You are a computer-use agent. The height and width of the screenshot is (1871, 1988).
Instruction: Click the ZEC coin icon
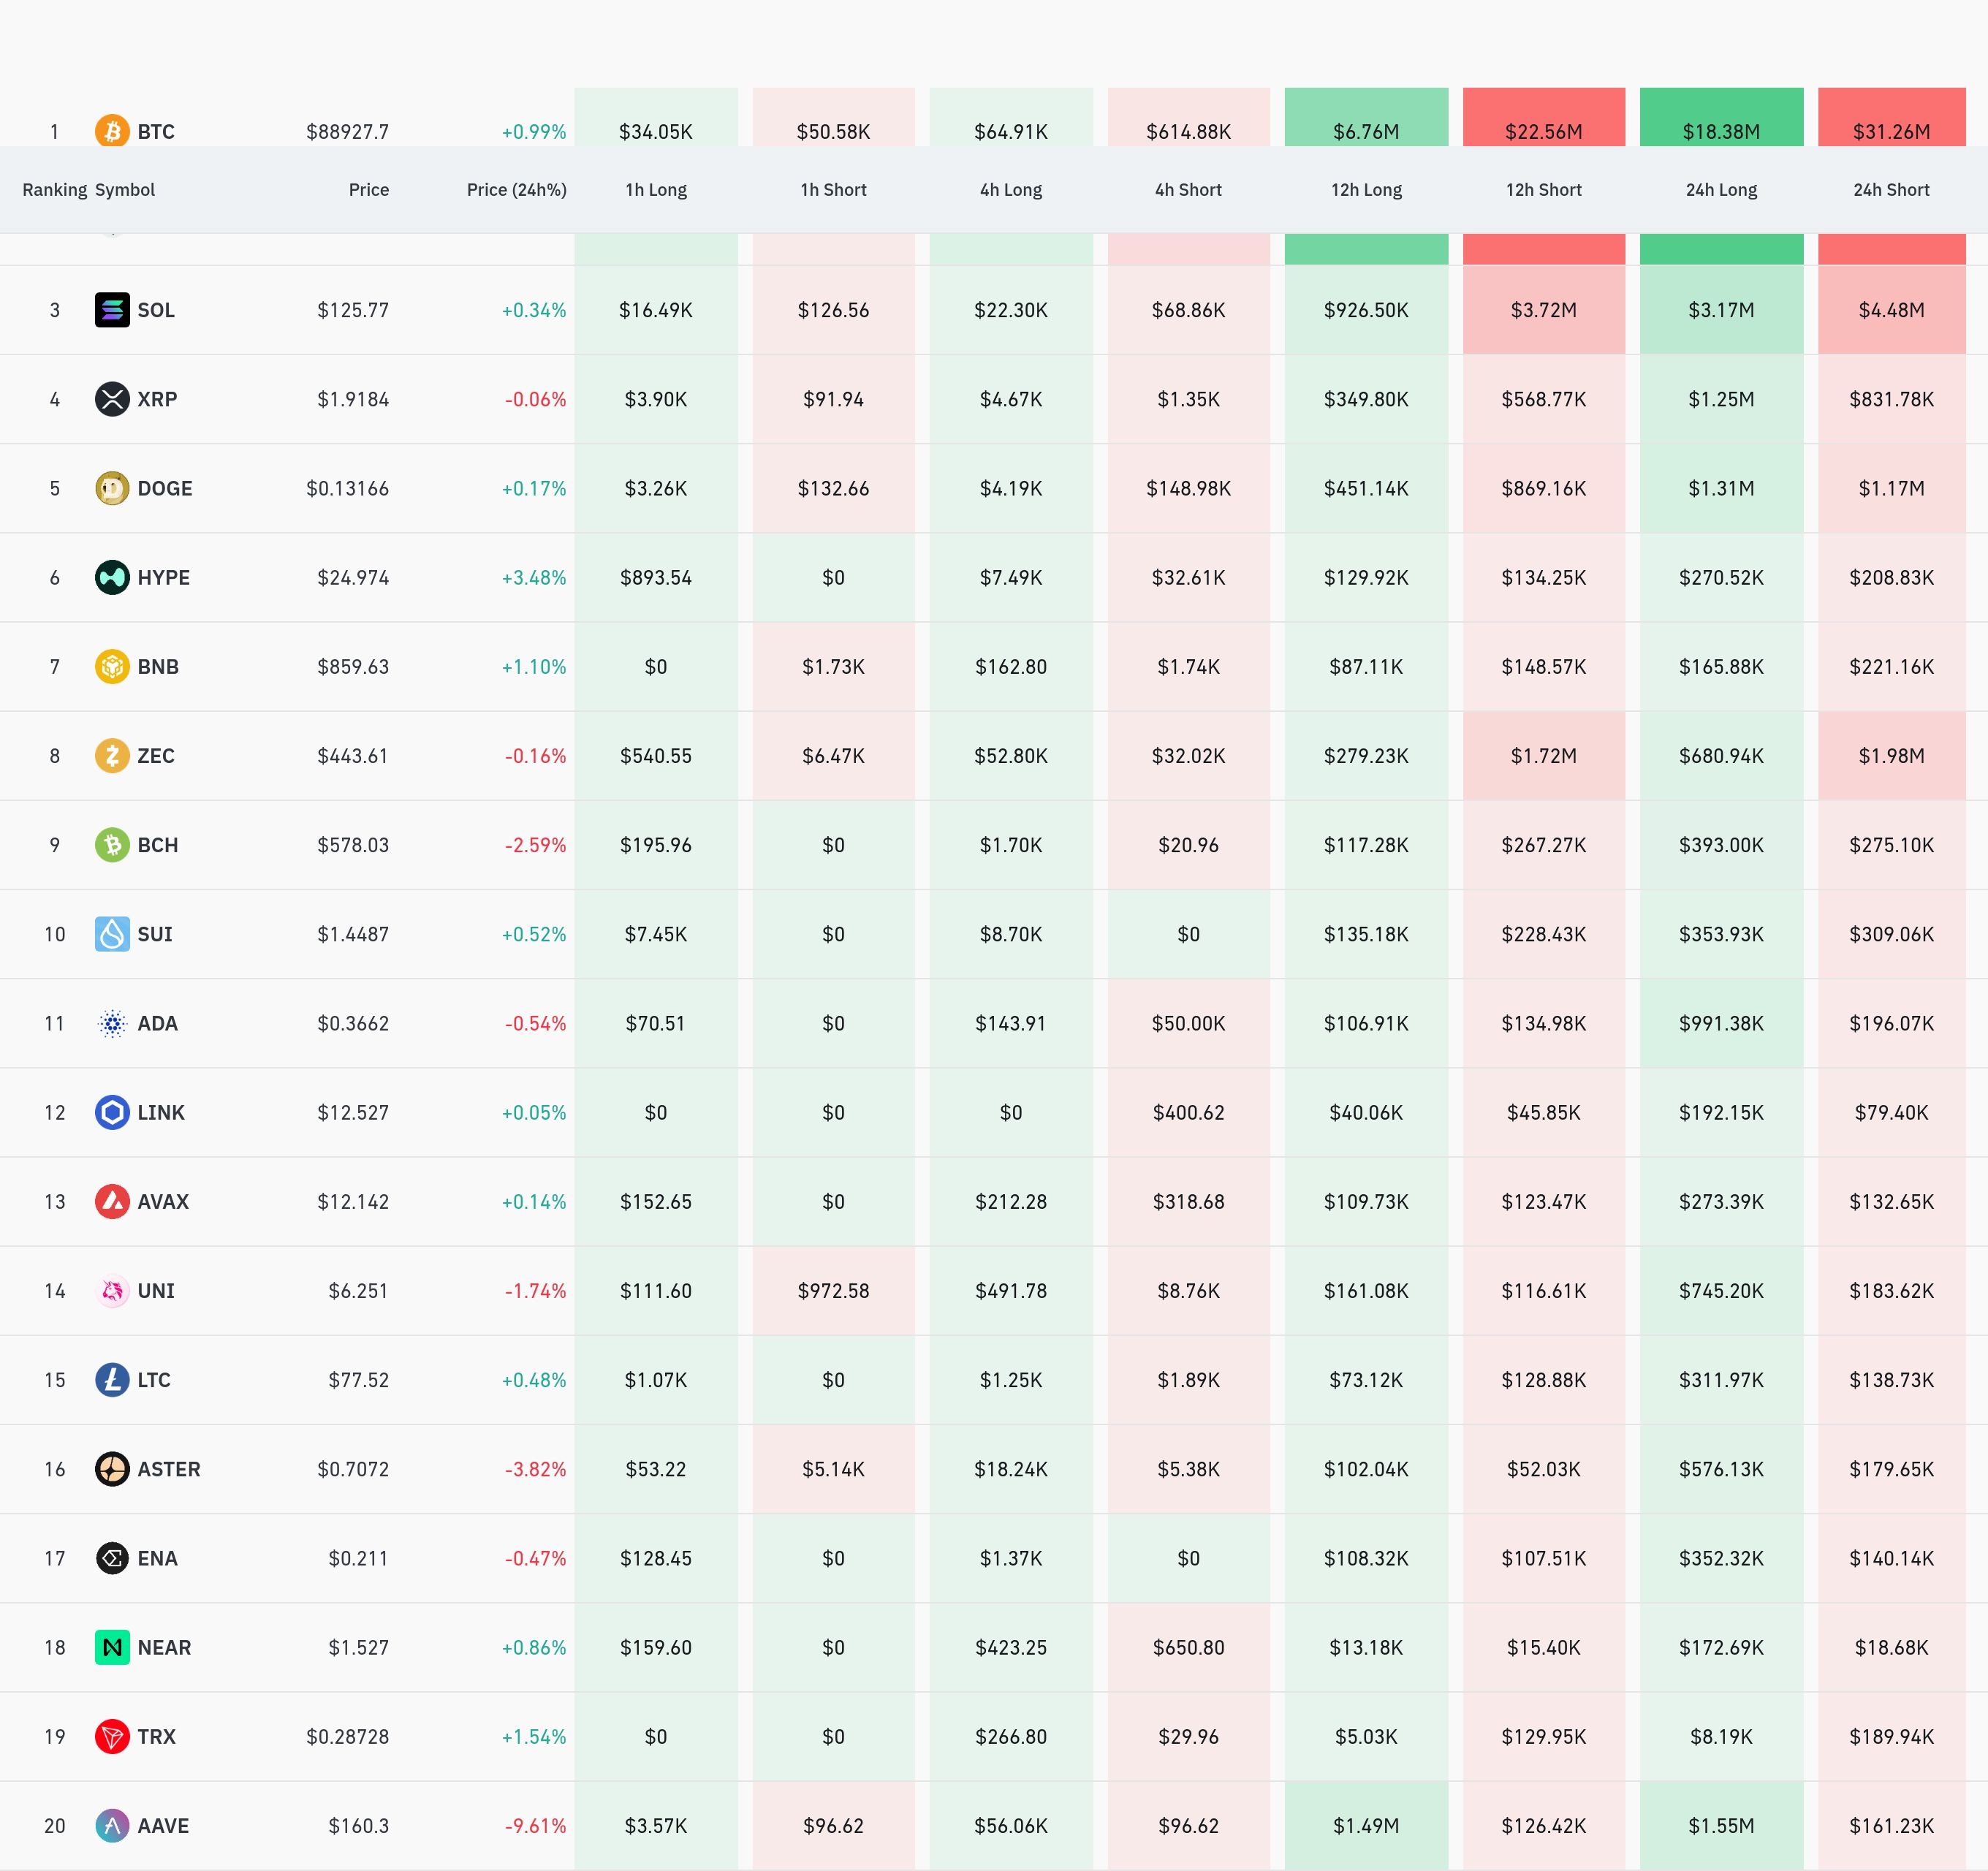click(112, 756)
